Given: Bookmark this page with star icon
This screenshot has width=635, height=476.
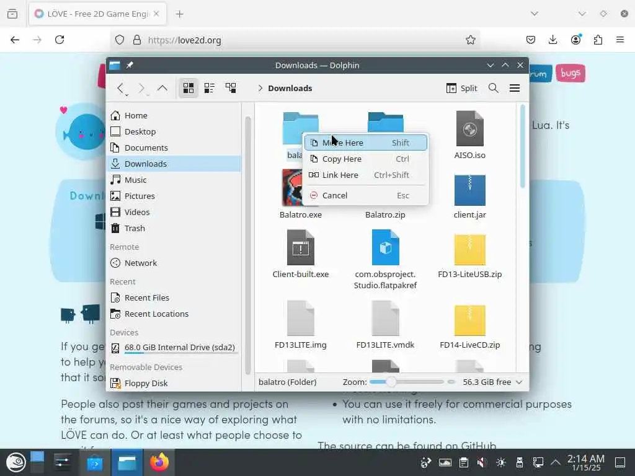Looking at the screenshot, I should click(x=470, y=40).
